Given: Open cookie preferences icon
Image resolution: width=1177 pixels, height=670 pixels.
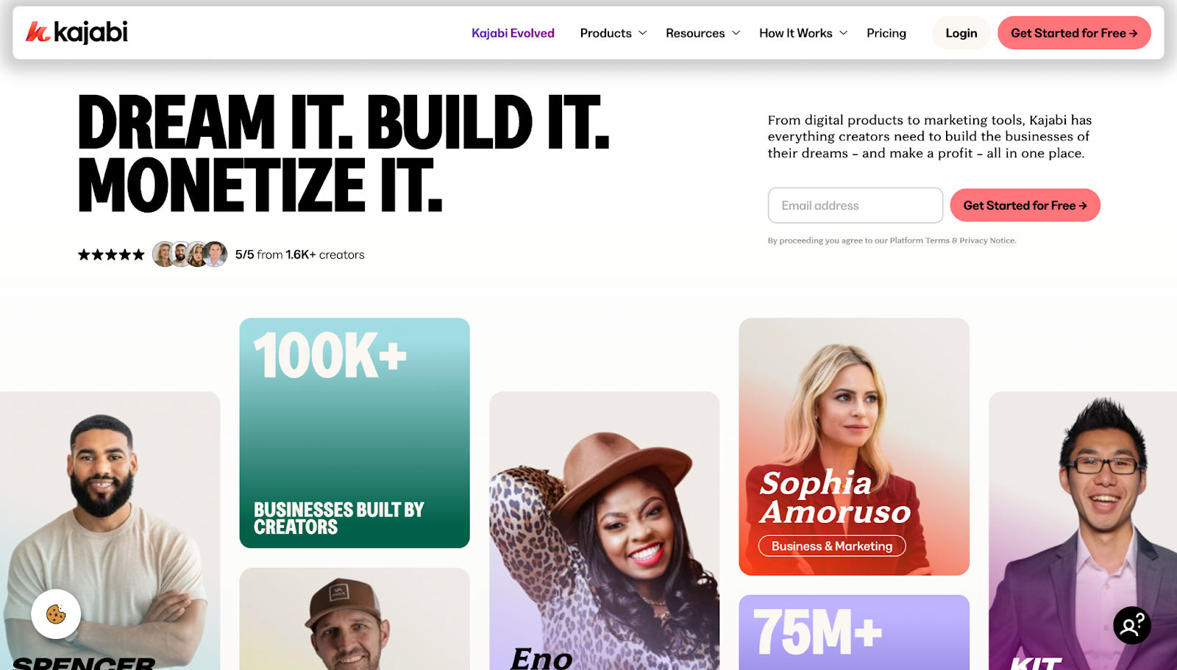Looking at the screenshot, I should pos(56,614).
